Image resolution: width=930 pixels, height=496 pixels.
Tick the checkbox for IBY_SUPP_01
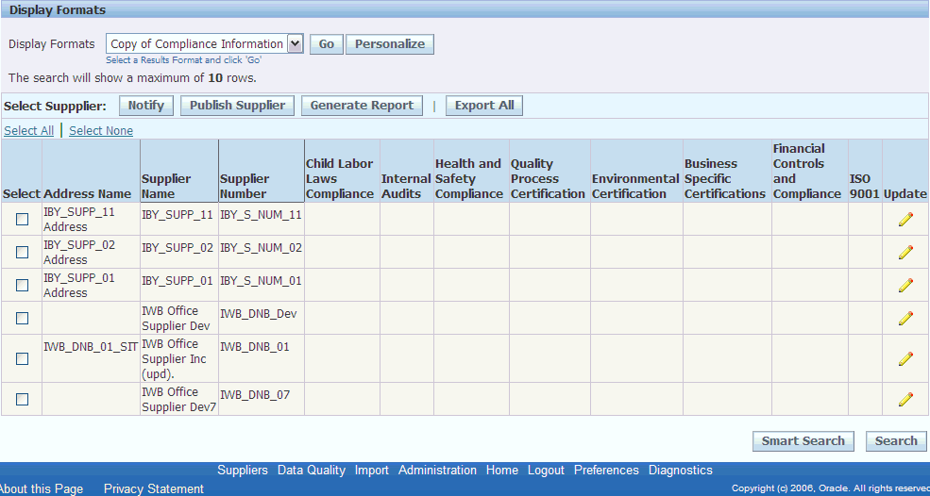coord(22,286)
